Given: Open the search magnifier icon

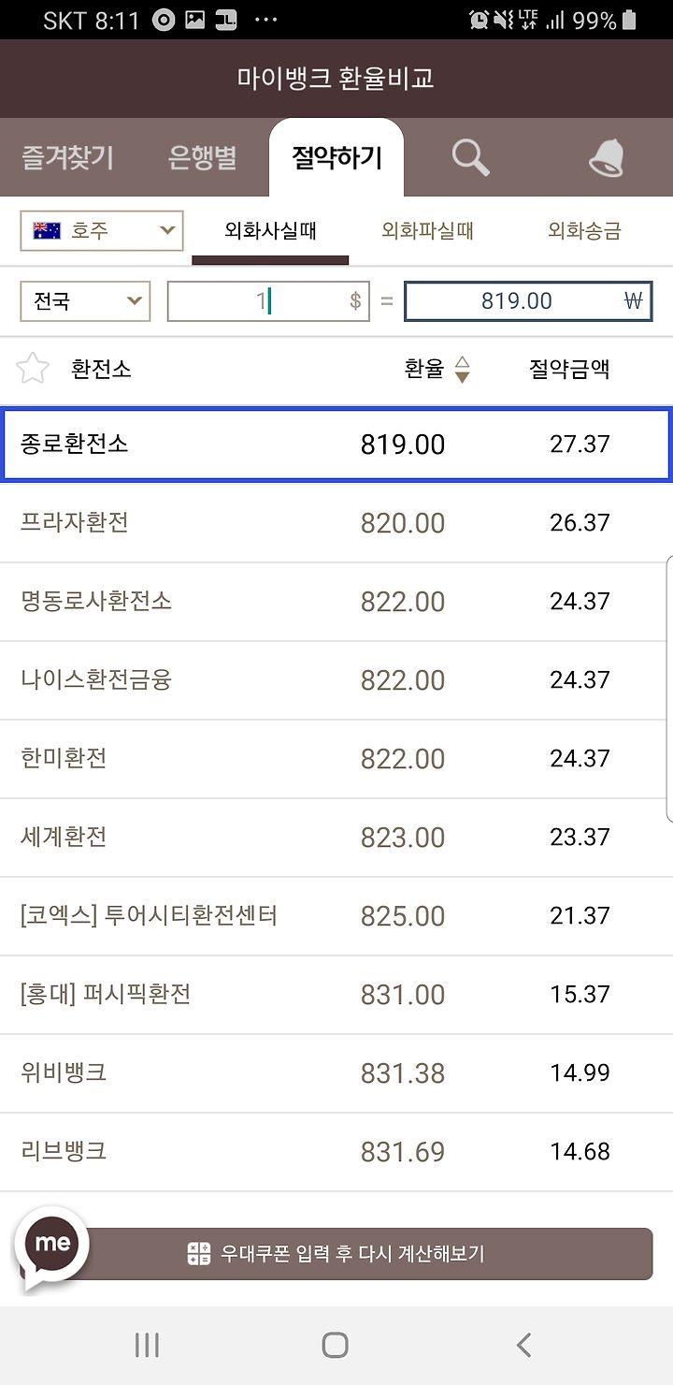Looking at the screenshot, I should click(x=470, y=157).
